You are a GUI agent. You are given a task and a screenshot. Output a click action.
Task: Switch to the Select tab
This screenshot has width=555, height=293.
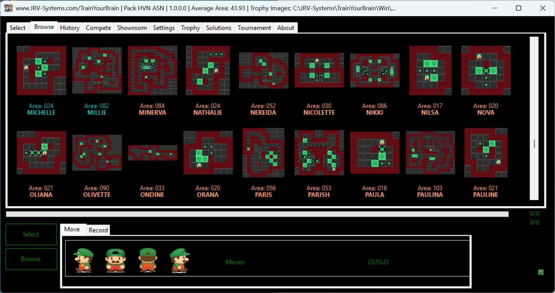tap(17, 28)
